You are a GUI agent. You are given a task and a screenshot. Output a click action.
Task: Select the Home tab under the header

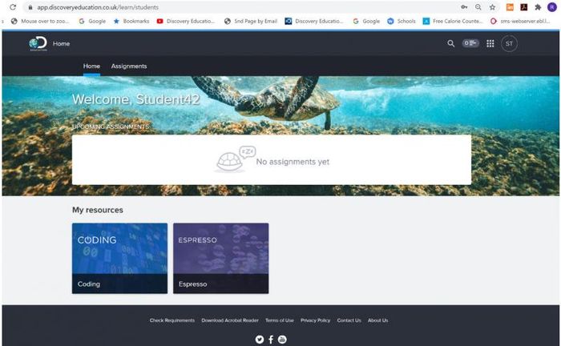coord(91,66)
